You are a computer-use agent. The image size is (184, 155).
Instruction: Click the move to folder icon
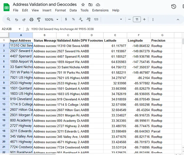[91, 5]
